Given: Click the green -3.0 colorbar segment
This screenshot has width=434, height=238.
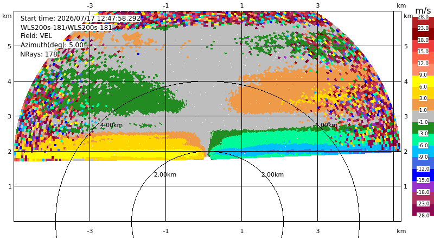Looking at the screenshot, I should 423,128.
